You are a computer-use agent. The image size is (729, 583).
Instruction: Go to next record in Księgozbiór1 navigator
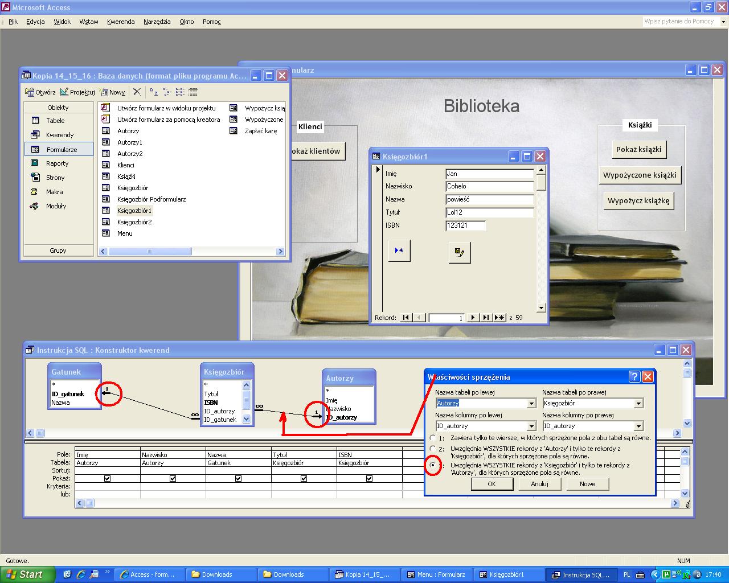473,318
